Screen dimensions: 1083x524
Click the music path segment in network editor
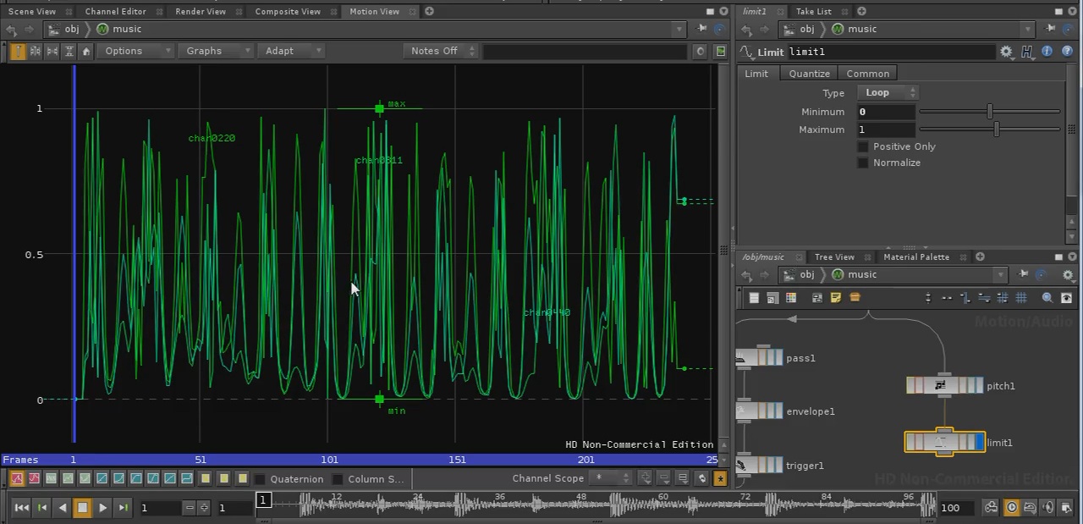coord(862,274)
